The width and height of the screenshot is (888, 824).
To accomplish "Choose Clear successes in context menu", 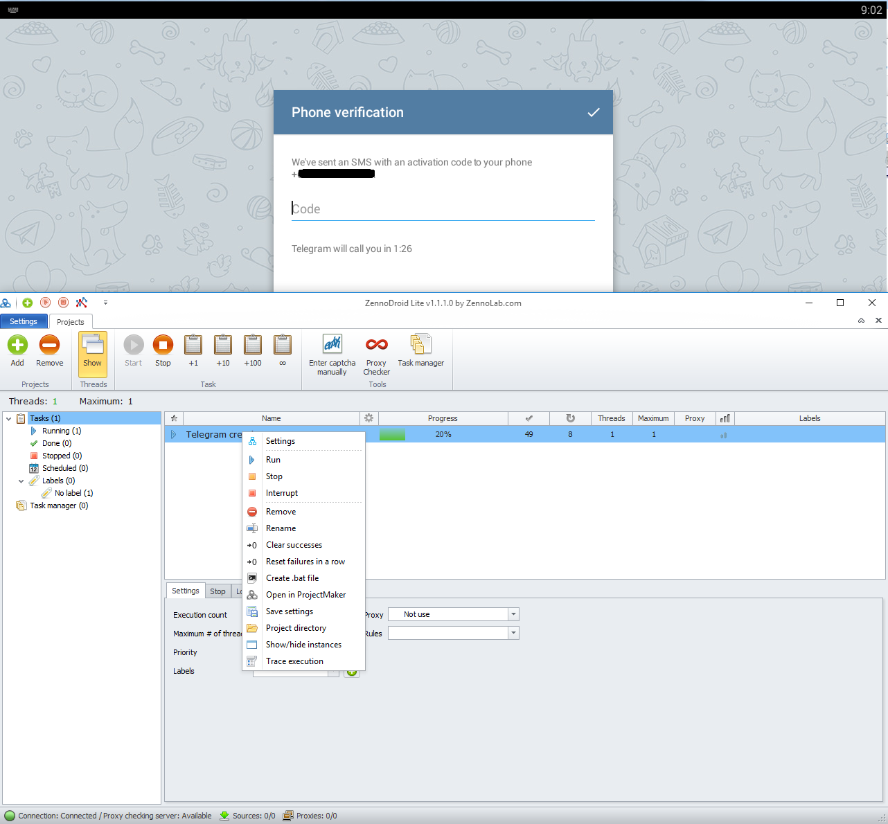I will (x=303, y=545).
